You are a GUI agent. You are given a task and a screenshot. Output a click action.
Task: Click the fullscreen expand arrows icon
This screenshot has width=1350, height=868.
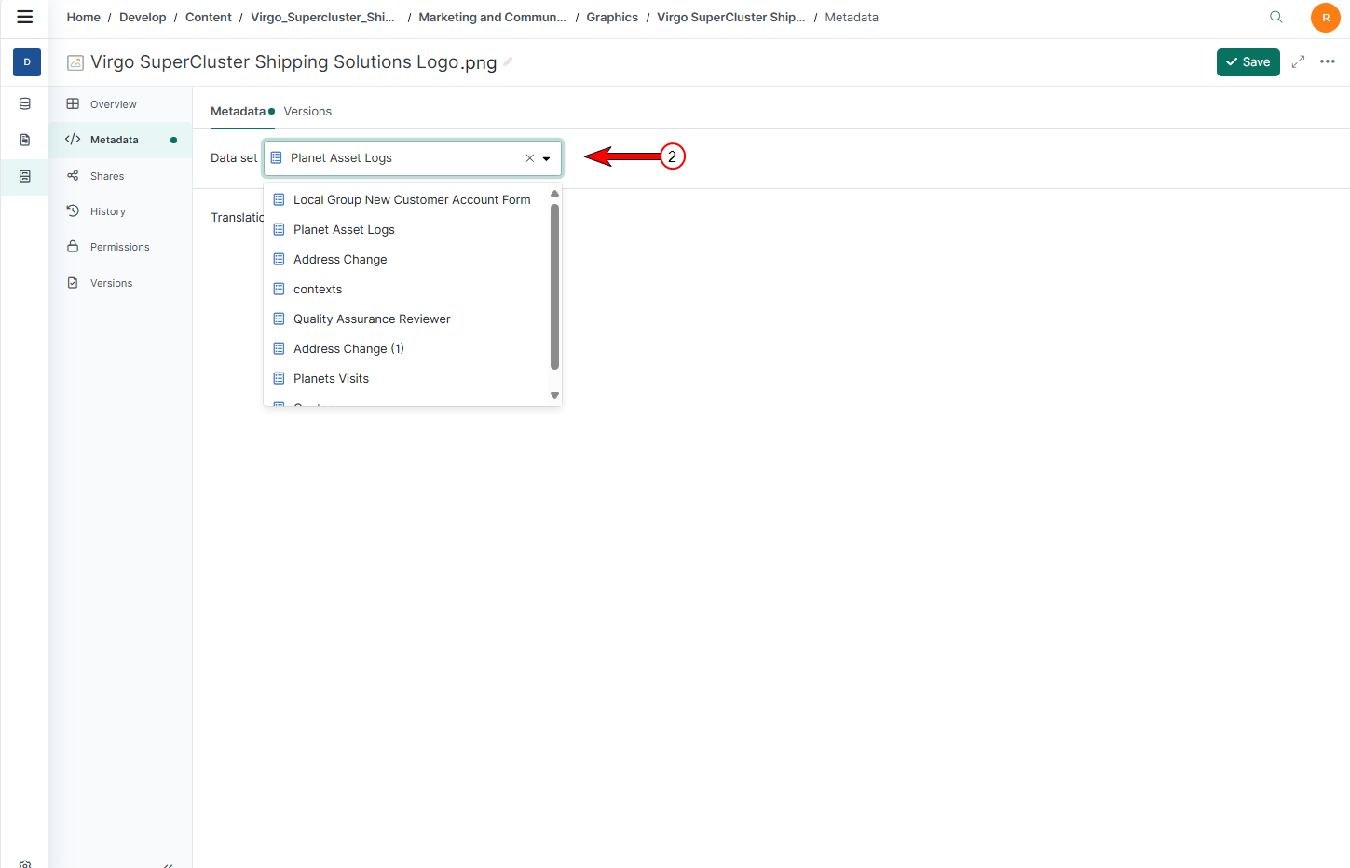point(1298,61)
